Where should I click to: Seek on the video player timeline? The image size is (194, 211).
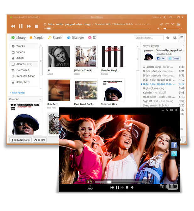119,182
